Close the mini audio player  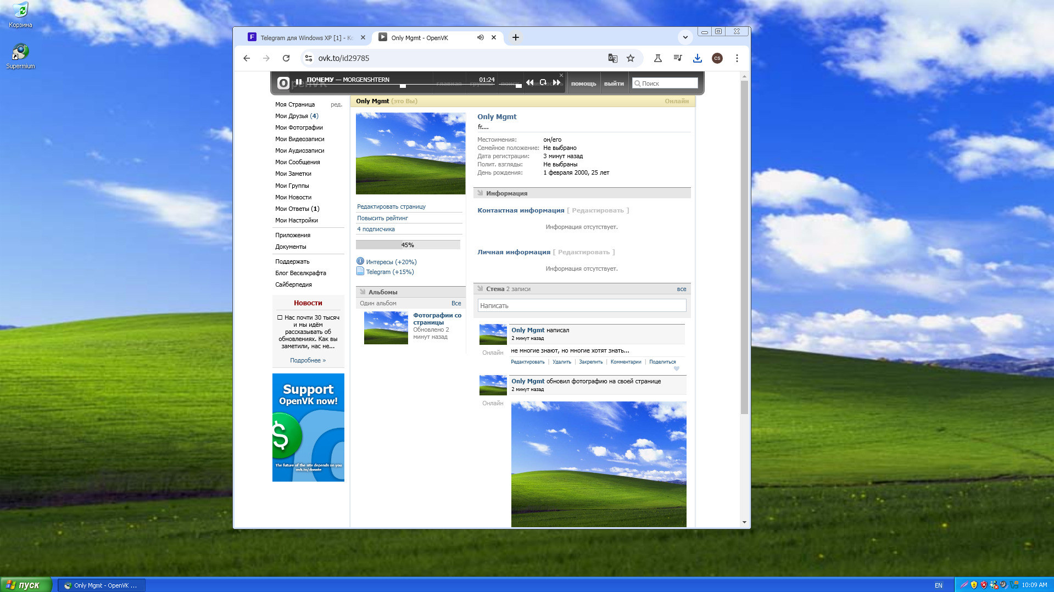tap(561, 75)
